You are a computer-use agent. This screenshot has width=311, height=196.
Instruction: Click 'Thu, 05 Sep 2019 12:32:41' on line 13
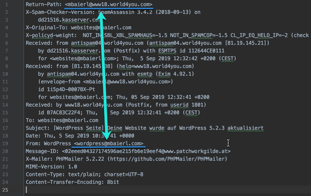click(x=154, y=97)
